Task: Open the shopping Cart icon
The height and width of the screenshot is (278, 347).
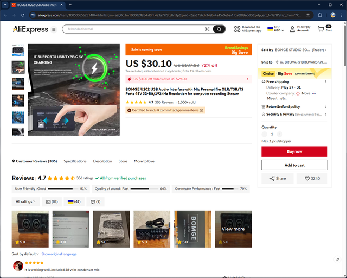Action: point(320,29)
